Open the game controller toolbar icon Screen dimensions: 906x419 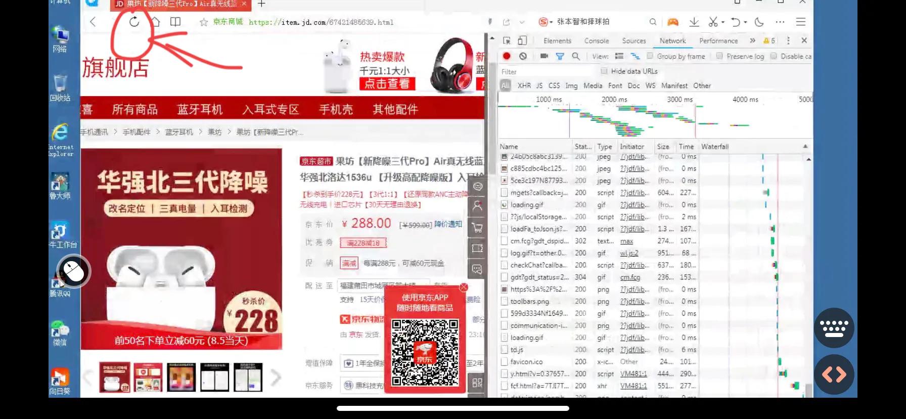click(x=673, y=22)
